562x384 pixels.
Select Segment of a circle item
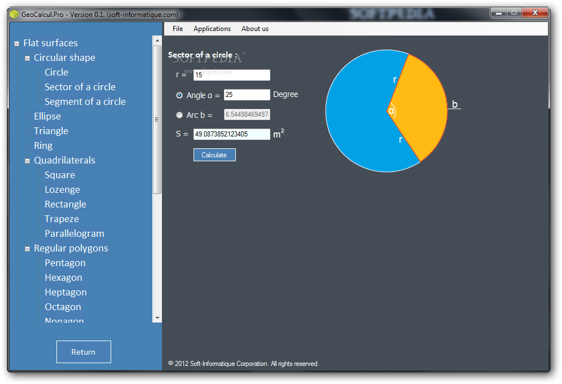click(85, 101)
